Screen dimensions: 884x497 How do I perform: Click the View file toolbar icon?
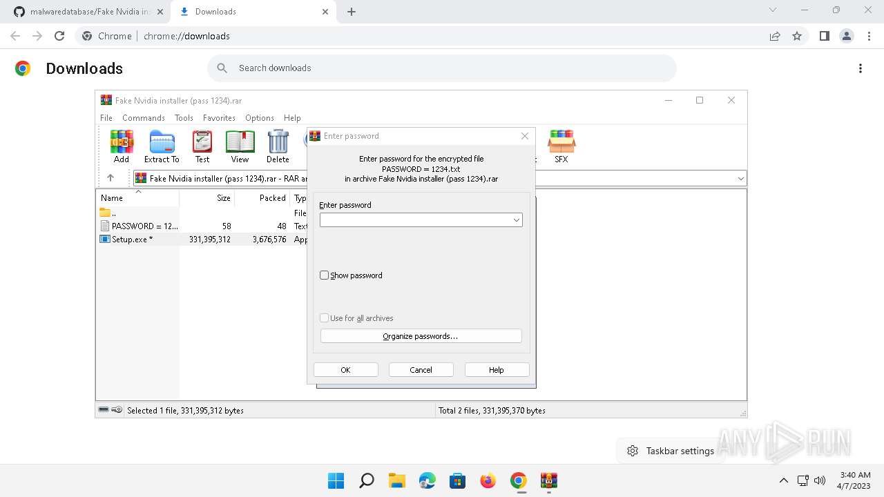(240, 146)
